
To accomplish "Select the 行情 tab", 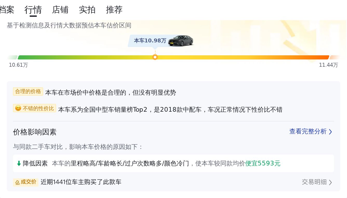I will (33, 10).
